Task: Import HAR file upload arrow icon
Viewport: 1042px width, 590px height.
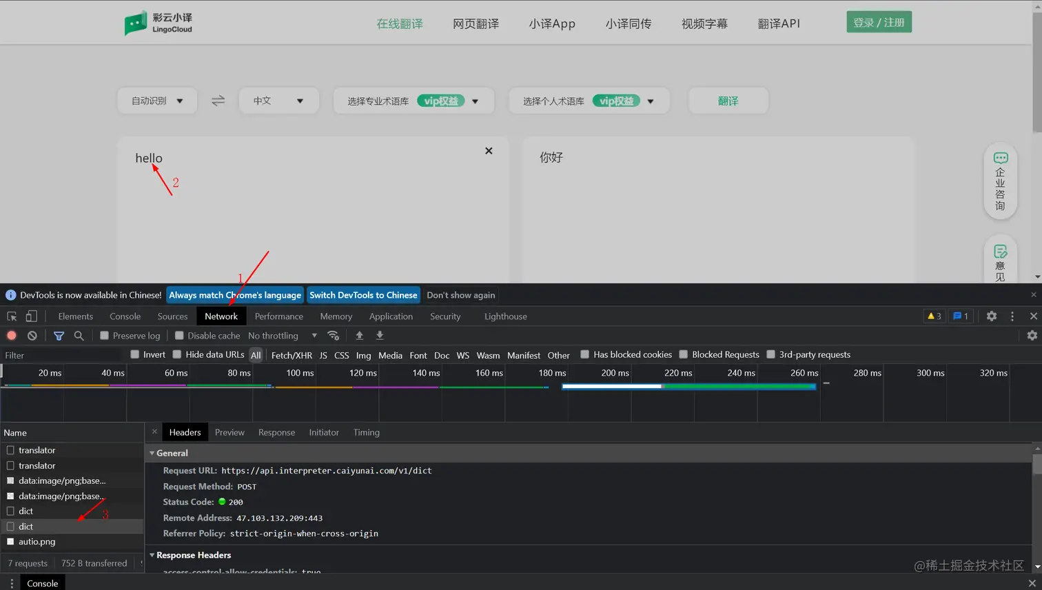Action: pyautogui.click(x=359, y=336)
